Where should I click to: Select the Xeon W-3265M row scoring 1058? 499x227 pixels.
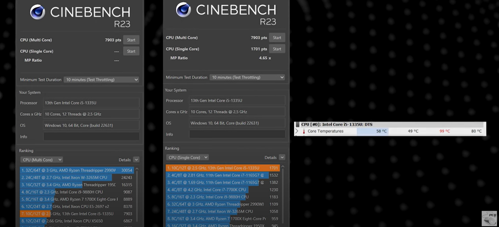coord(222,212)
